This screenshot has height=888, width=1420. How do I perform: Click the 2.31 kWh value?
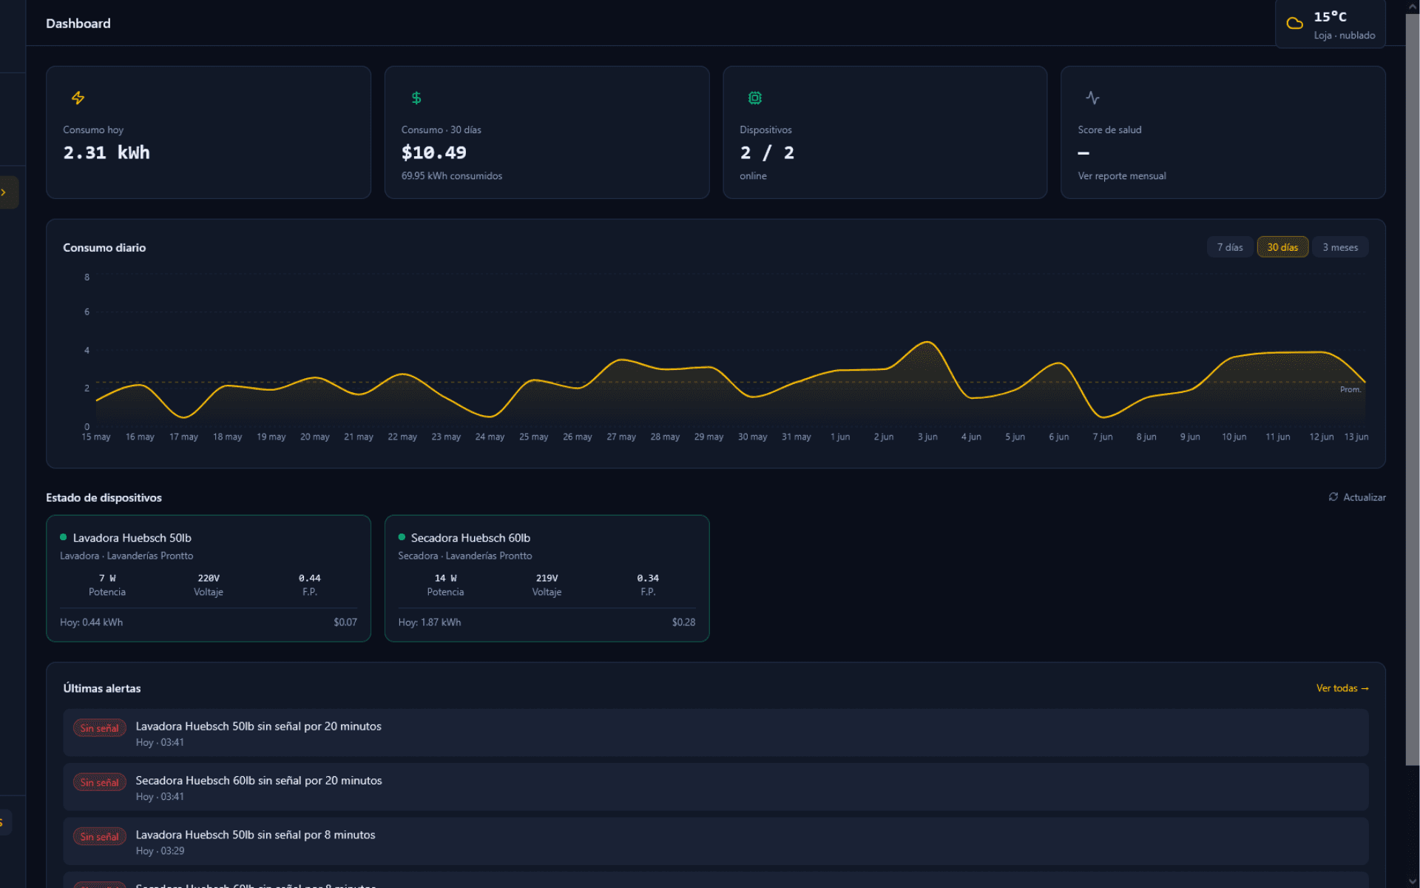pos(106,152)
